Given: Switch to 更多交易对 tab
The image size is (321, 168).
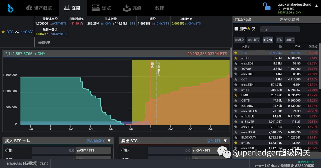Looking at the screenshot, I should tap(289, 20).
